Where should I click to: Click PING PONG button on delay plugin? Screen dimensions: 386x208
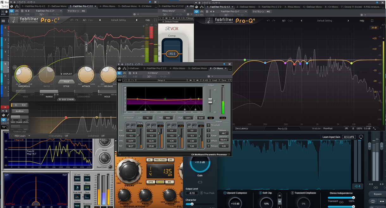coord(160,160)
